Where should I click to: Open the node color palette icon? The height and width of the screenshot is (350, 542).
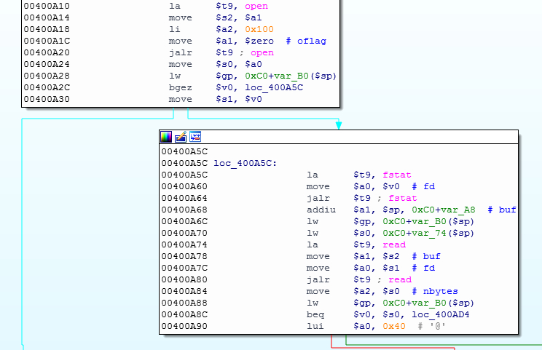click(166, 137)
